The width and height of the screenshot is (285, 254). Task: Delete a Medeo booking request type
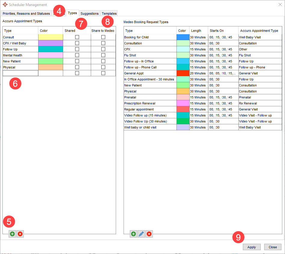[x=149, y=234]
